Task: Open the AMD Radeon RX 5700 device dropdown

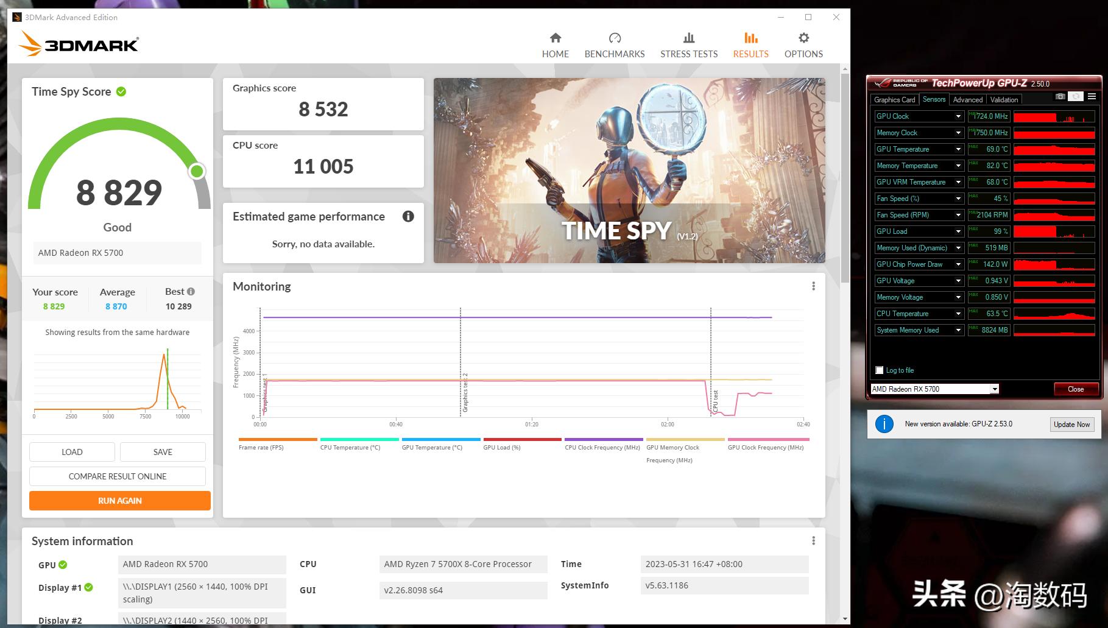Action: click(994, 389)
